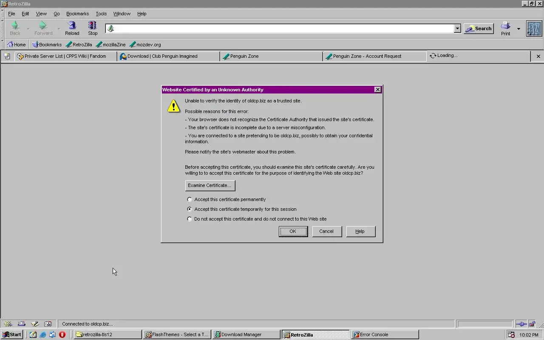The width and height of the screenshot is (544, 340).
Task: Expand the location bar history dropdown
Action: 457,28
